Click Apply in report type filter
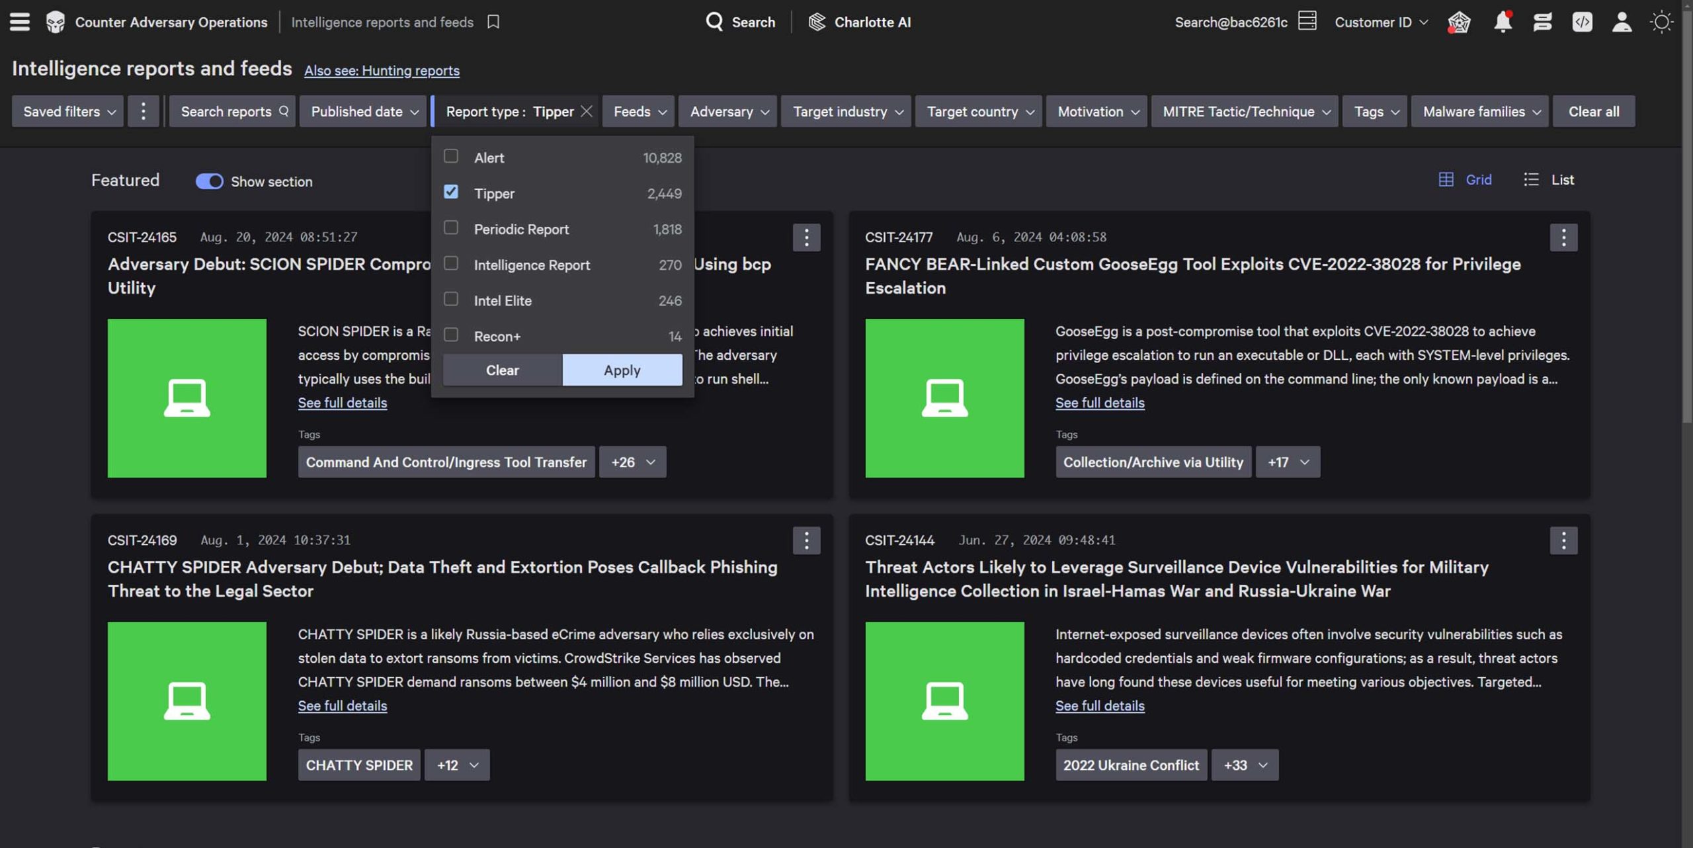 point(622,370)
